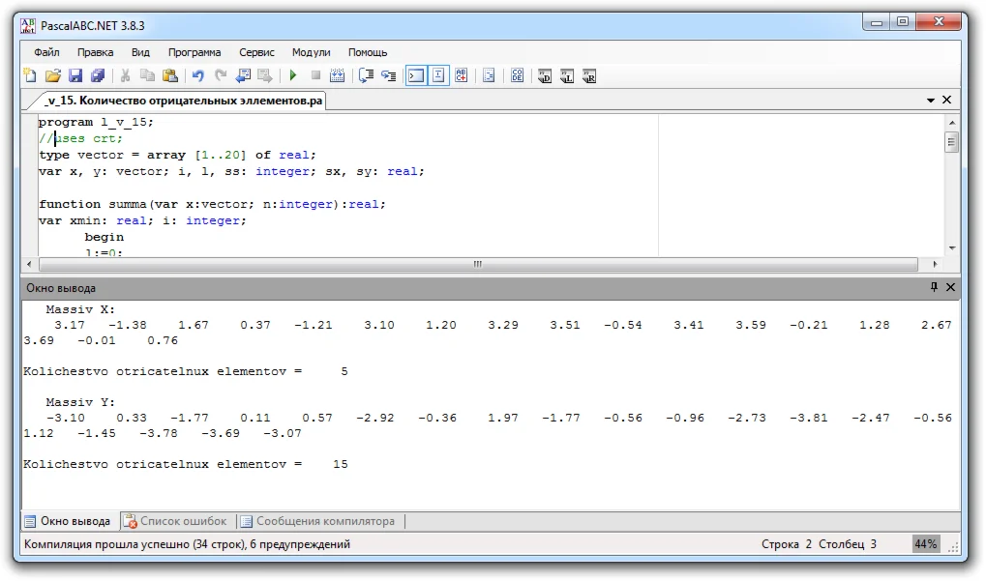Screen dimensions: 986x581
Task: Click the Open file folder icon
Action: (x=53, y=75)
